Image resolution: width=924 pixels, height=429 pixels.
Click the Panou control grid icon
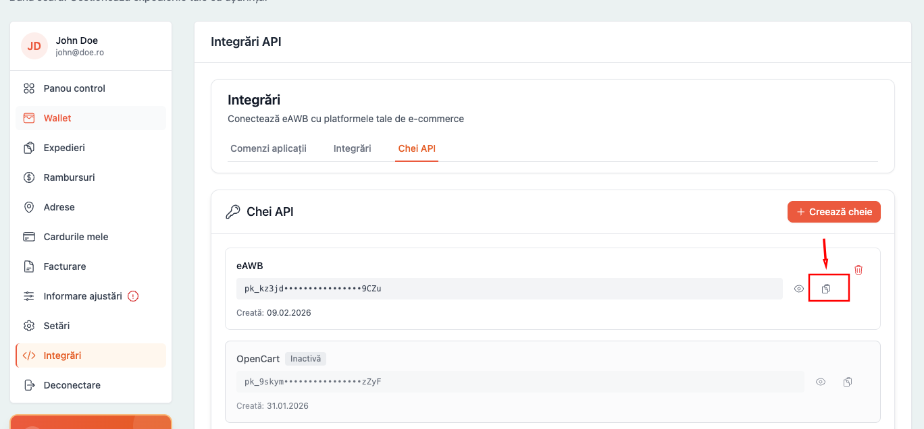click(29, 88)
